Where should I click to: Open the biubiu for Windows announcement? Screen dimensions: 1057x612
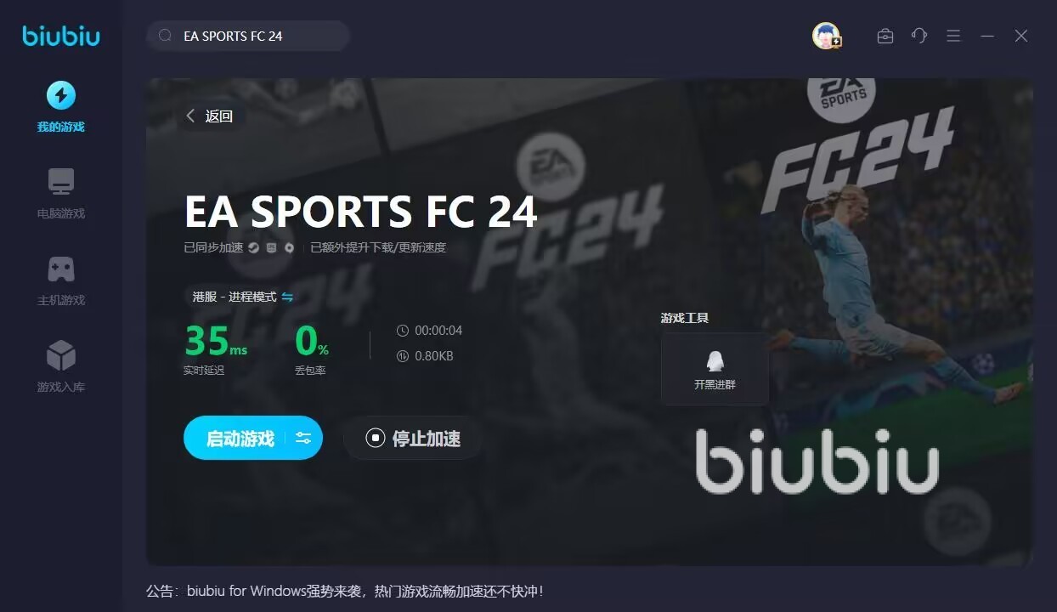click(344, 590)
